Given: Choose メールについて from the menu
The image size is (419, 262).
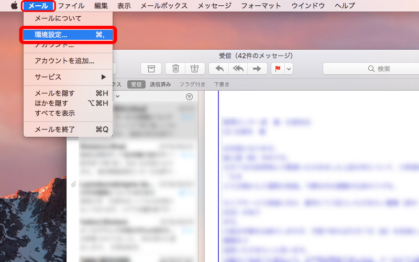Looking at the screenshot, I should [68, 18].
